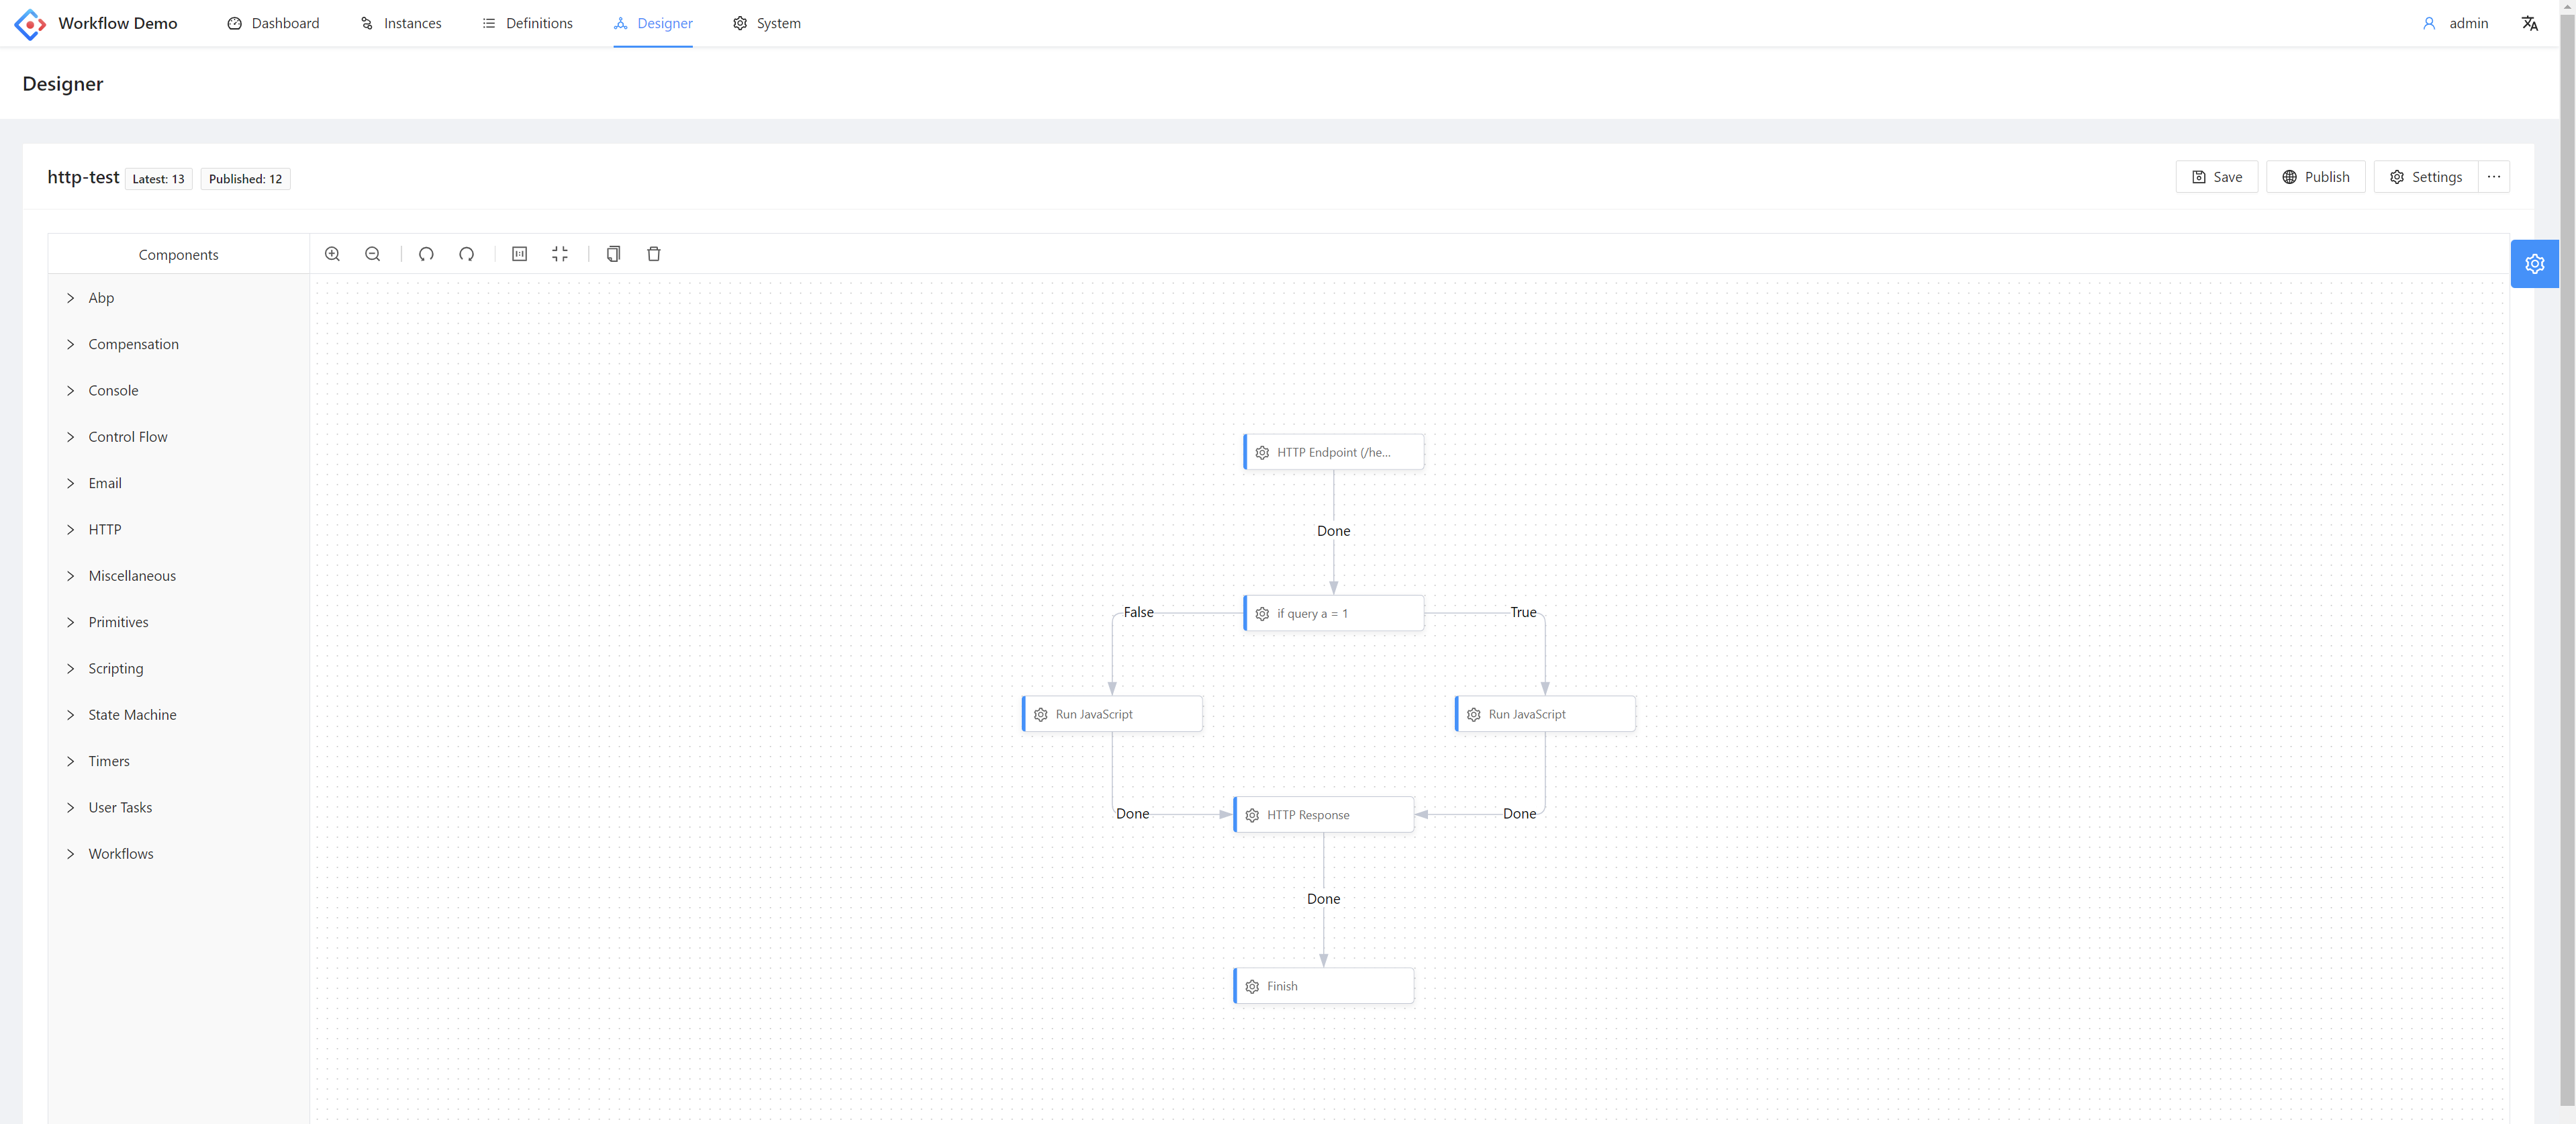This screenshot has height=1124, width=2576.
Task: Go to the Definitions menu item
Action: [527, 23]
